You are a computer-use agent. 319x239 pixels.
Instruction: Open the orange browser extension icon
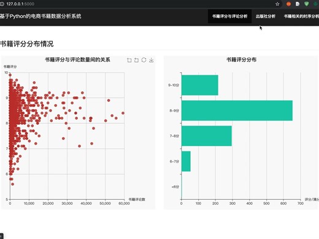(x=288, y=4)
